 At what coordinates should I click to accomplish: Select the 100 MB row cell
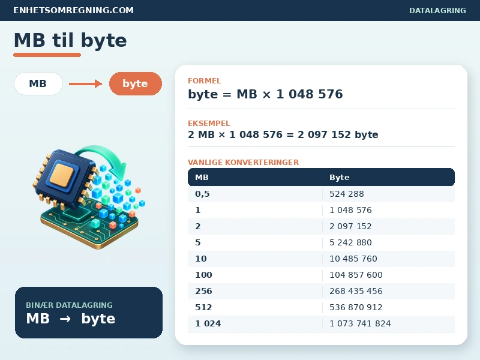point(203,275)
